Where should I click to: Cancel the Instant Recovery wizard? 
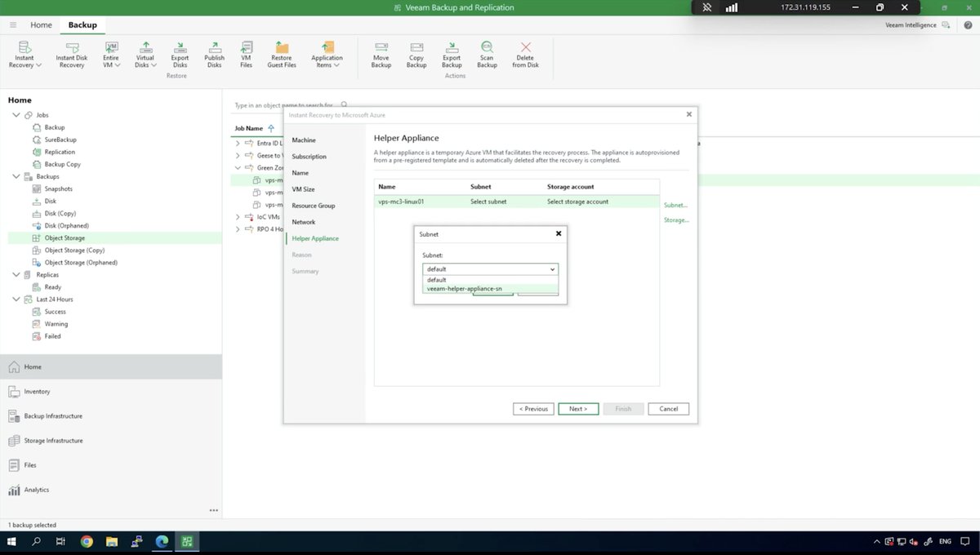[669, 409]
